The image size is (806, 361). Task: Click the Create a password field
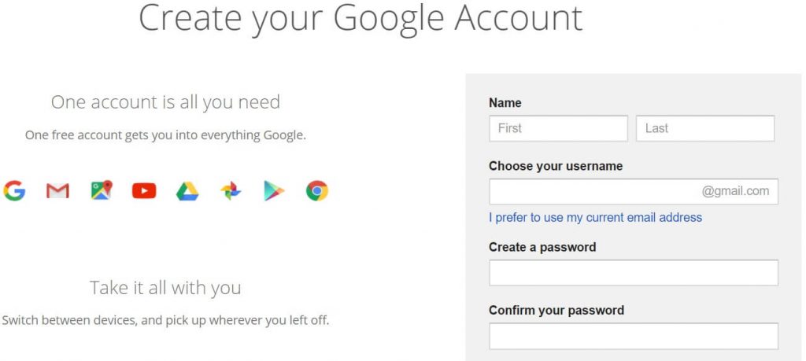pyautogui.click(x=634, y=273)
